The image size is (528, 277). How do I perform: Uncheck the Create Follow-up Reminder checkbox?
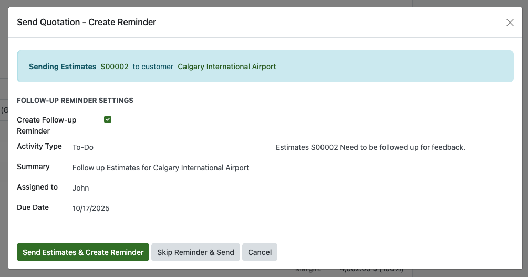pos(108,120)
